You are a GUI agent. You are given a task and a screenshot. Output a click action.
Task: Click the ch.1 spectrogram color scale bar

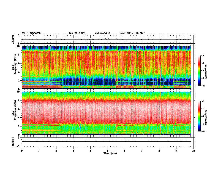click(199, 71)
